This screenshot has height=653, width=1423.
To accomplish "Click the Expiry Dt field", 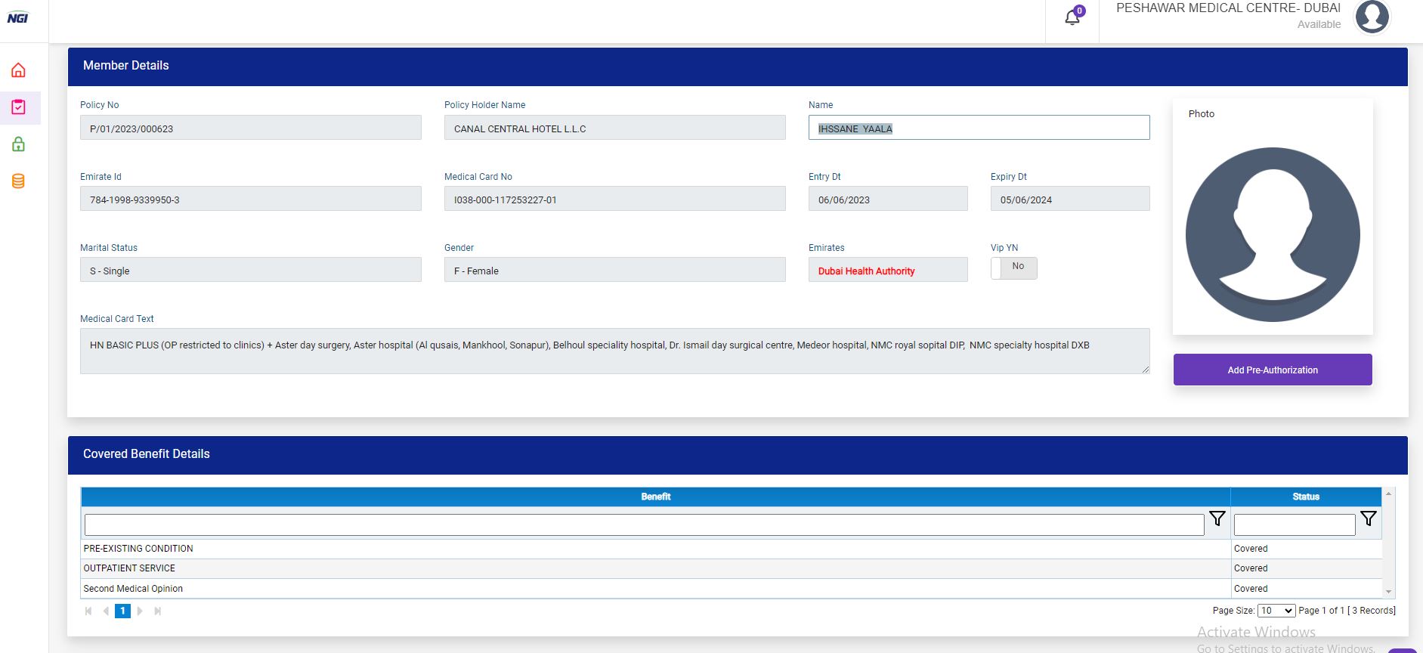I will tap(1070, 199).
